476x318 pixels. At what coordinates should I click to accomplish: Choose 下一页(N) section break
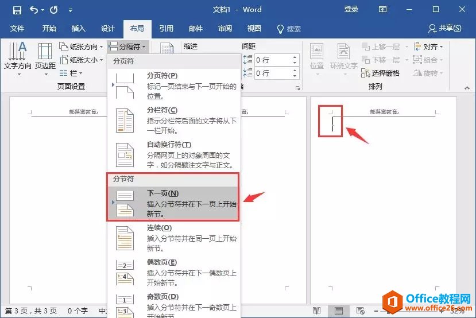point(174,203)
